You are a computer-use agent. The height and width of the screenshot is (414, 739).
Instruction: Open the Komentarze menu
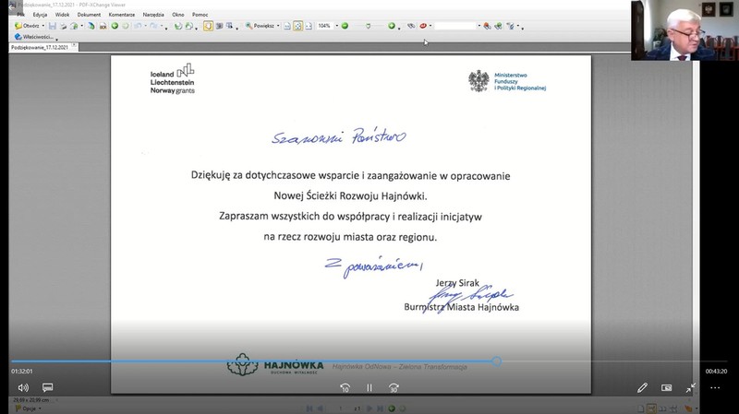tap(122, 15)
